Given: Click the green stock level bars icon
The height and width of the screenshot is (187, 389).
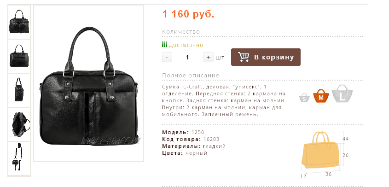Looking at the screenshot, I should tap(164, 45).
